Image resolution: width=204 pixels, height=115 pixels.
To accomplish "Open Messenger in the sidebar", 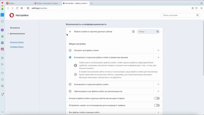I will coord(2,30).
